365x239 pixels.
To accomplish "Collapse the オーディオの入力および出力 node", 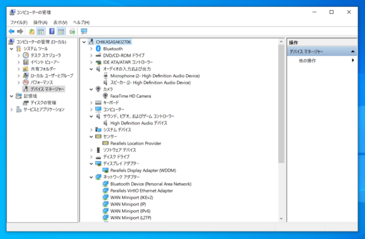I will pyautogui.click(x=91, y=69).
